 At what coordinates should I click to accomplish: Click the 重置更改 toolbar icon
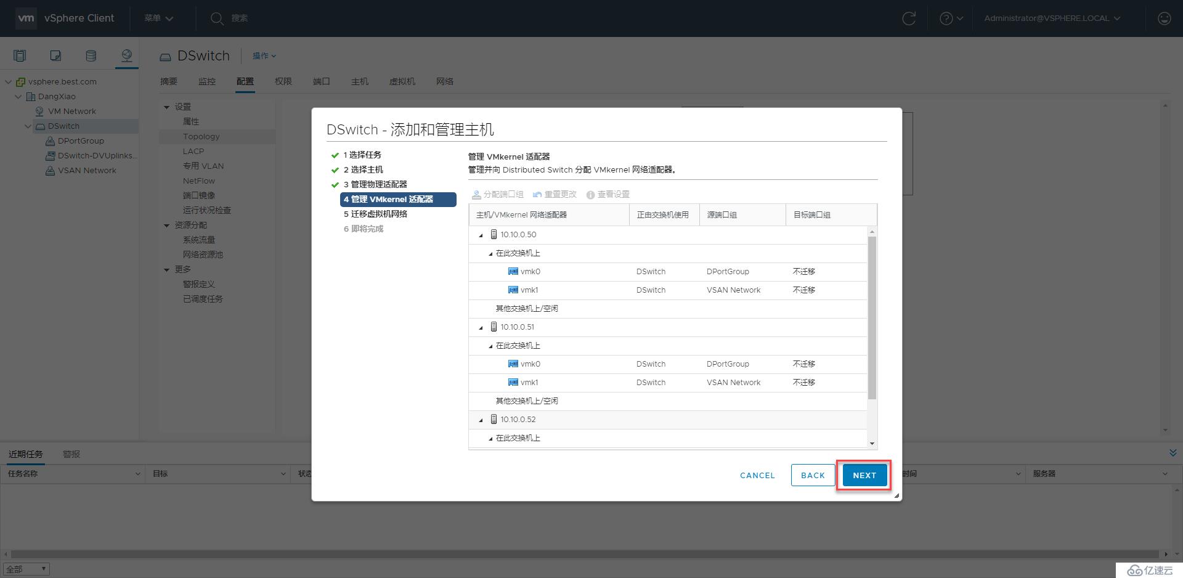[x=537, y=194]
